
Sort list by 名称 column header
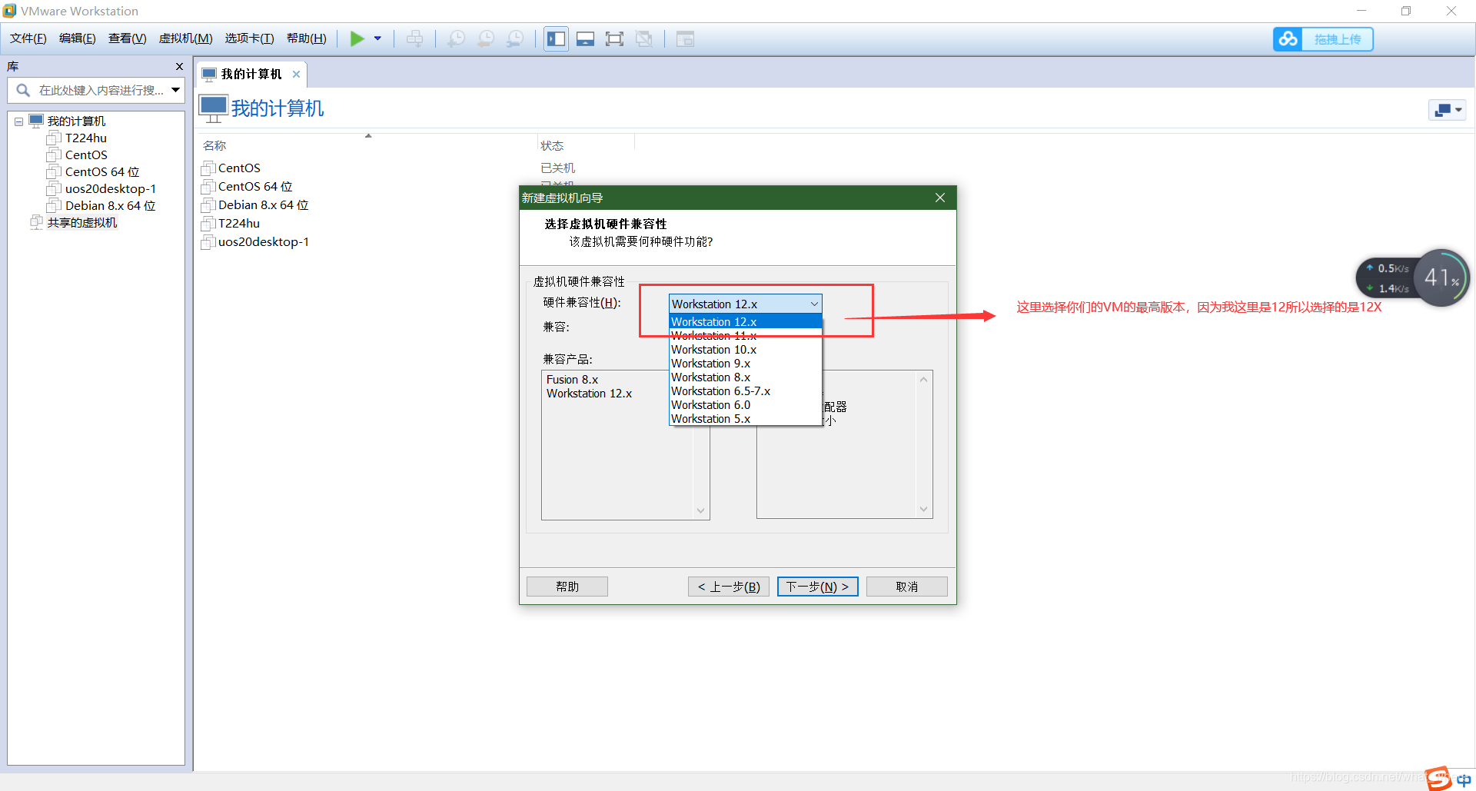pyautogui.click(x=214, y=145)
